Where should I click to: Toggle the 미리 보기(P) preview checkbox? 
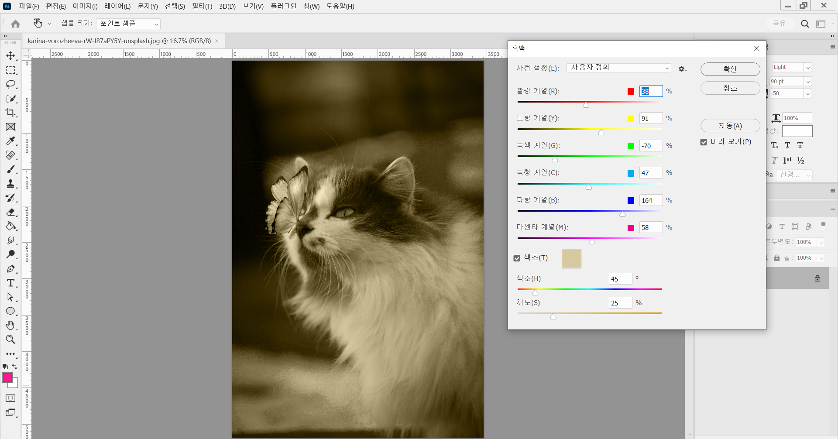pos(704,142)
